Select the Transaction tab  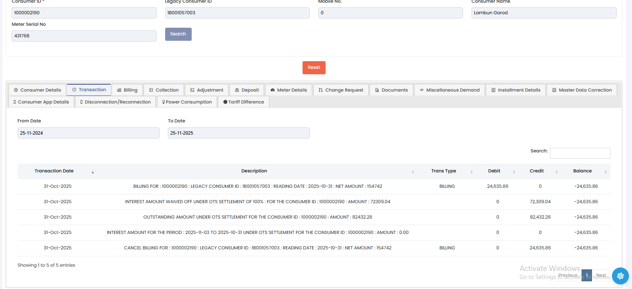pyautogui.click(x=89, y=90)
